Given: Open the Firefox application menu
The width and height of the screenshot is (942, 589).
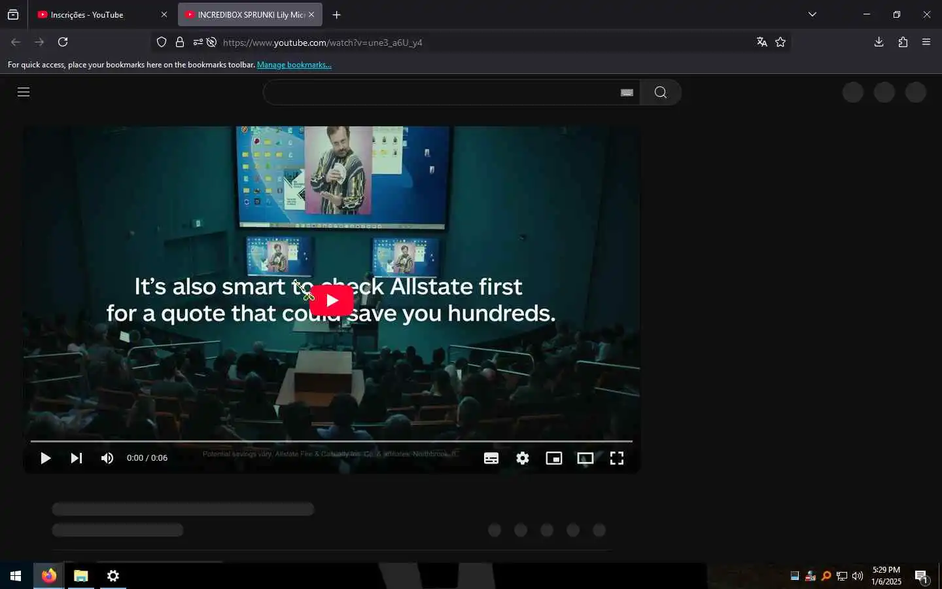Looking at the screenshot, I should pyautogui.click(x=926, y=42).
